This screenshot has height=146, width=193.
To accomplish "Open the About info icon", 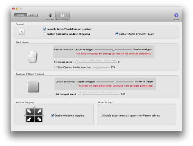I will click(176, 15).
